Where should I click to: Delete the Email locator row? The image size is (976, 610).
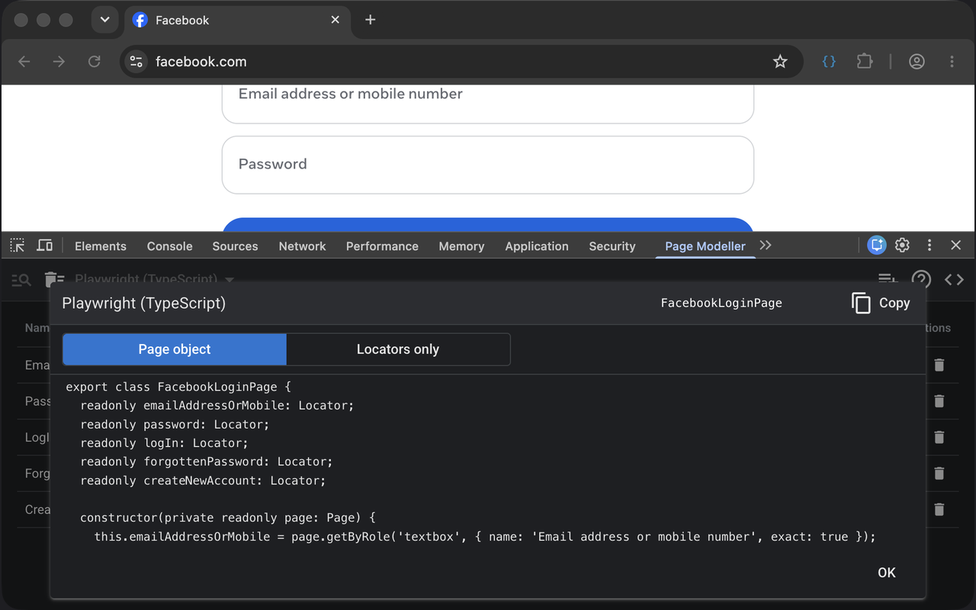[939, 365]
